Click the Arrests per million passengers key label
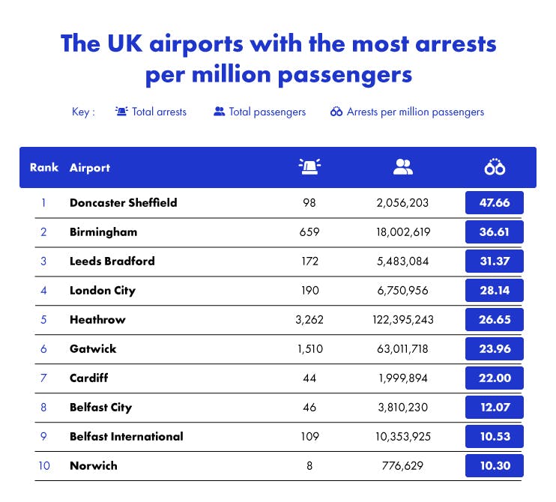 click(x=415, y=112)
